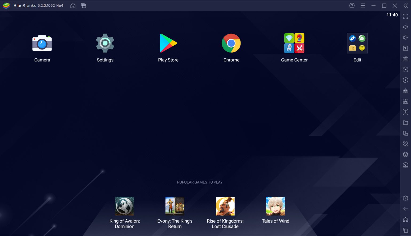Screen dimensions: 411x236
Task: Decrease volume from the sidebar
Action: (x=405, y=38)
